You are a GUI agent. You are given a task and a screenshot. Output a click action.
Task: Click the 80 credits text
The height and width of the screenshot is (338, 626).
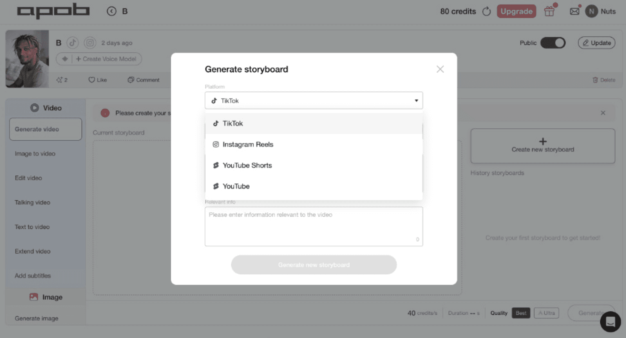click(458, 11)
